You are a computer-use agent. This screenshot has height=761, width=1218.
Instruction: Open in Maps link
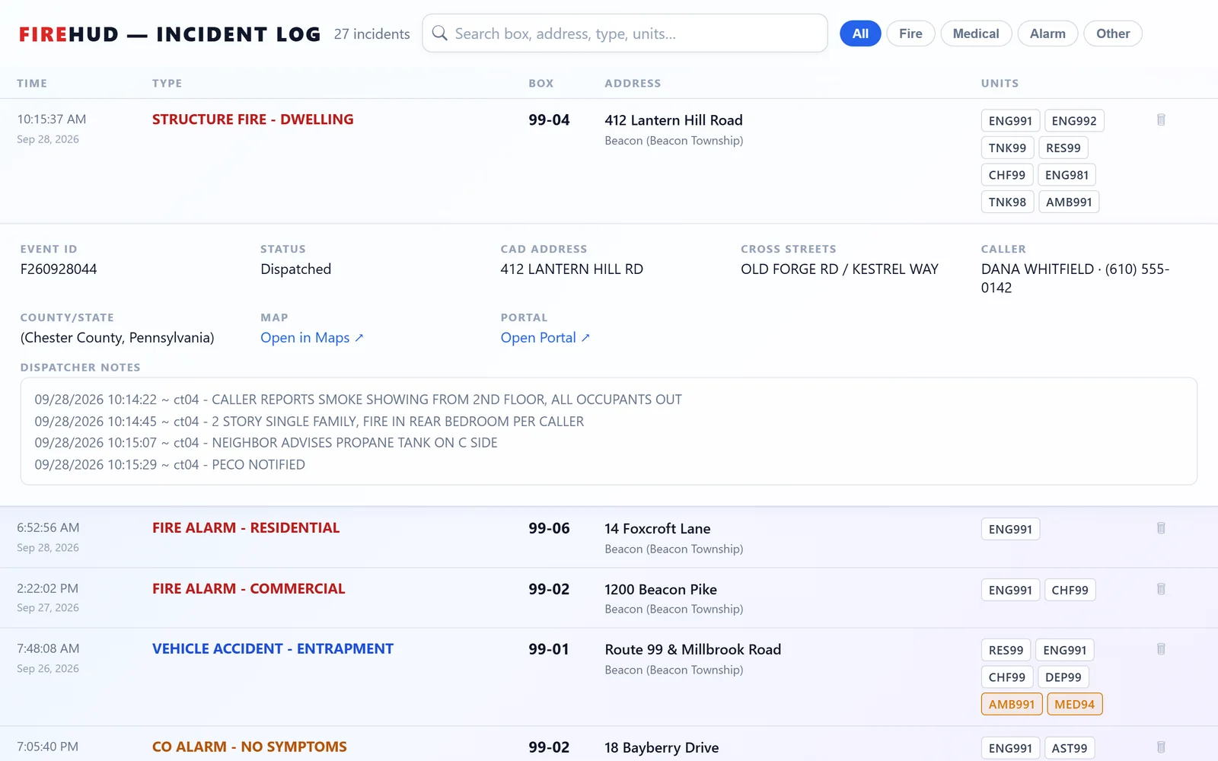pos(312,338)
